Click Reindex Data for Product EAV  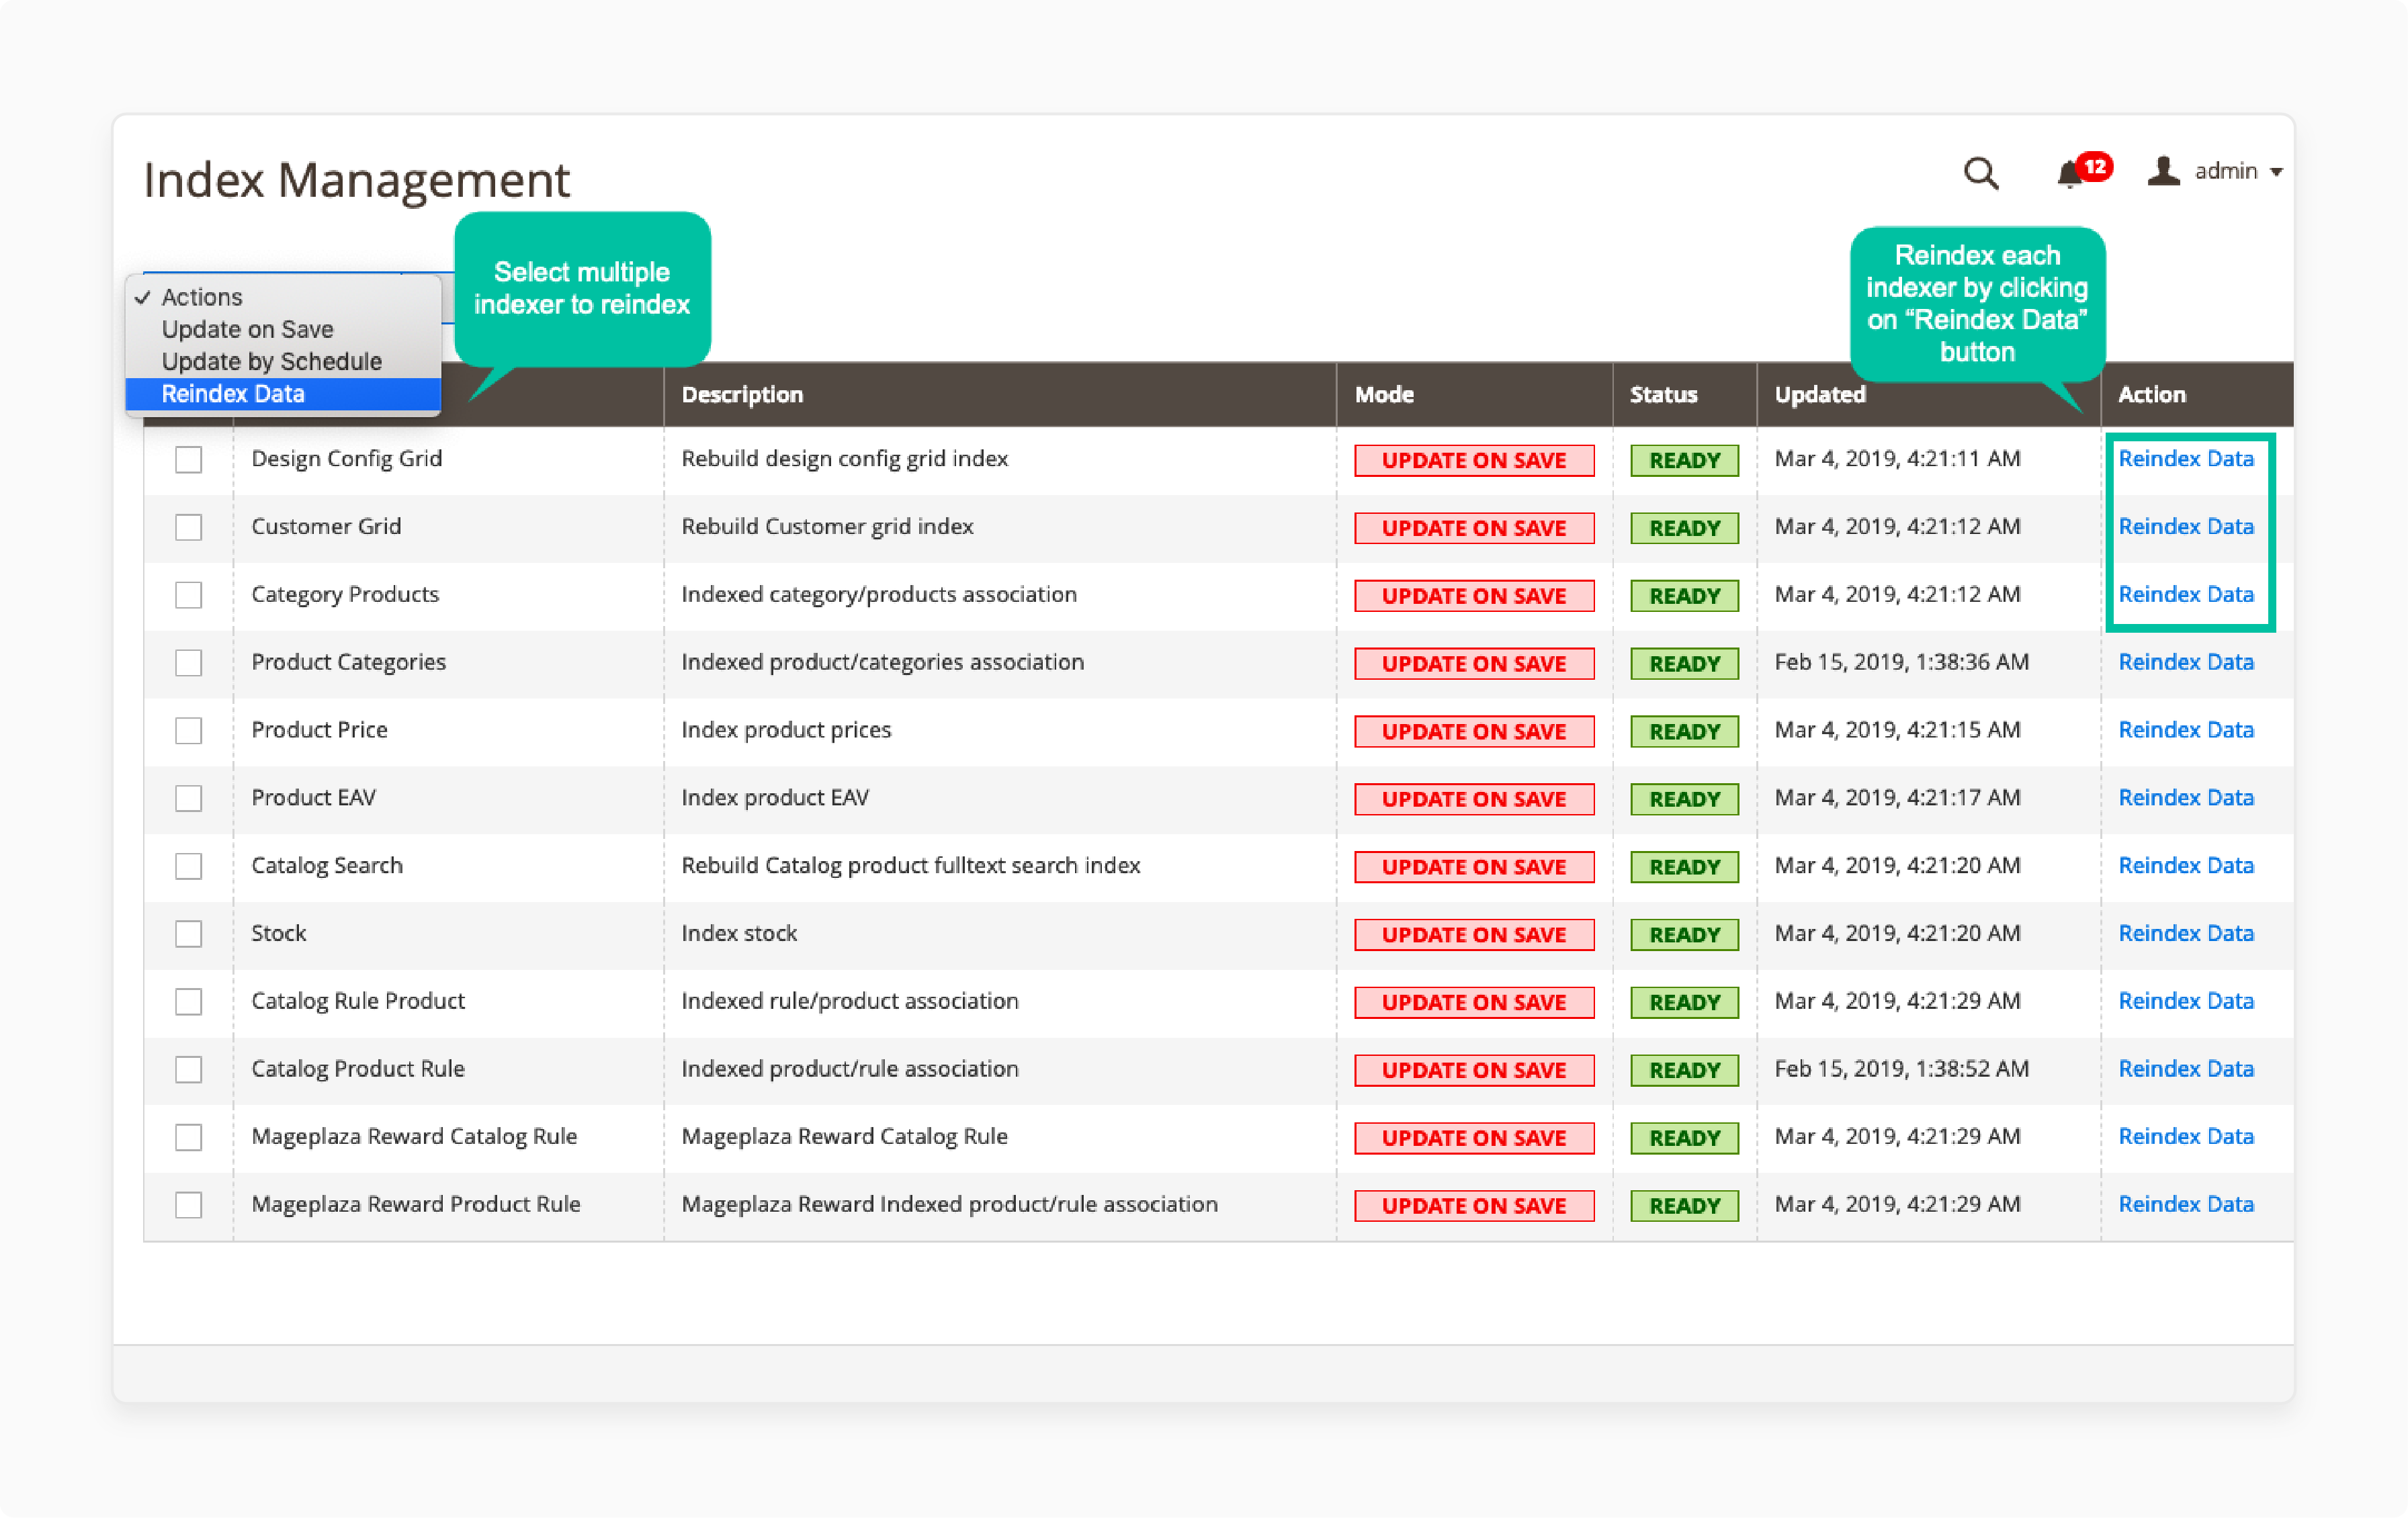(x=2186, y=797)
